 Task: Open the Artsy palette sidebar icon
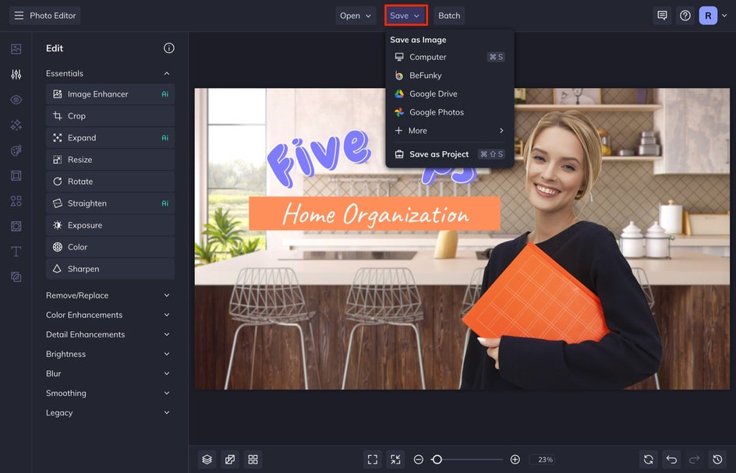[x=16, y=150]
